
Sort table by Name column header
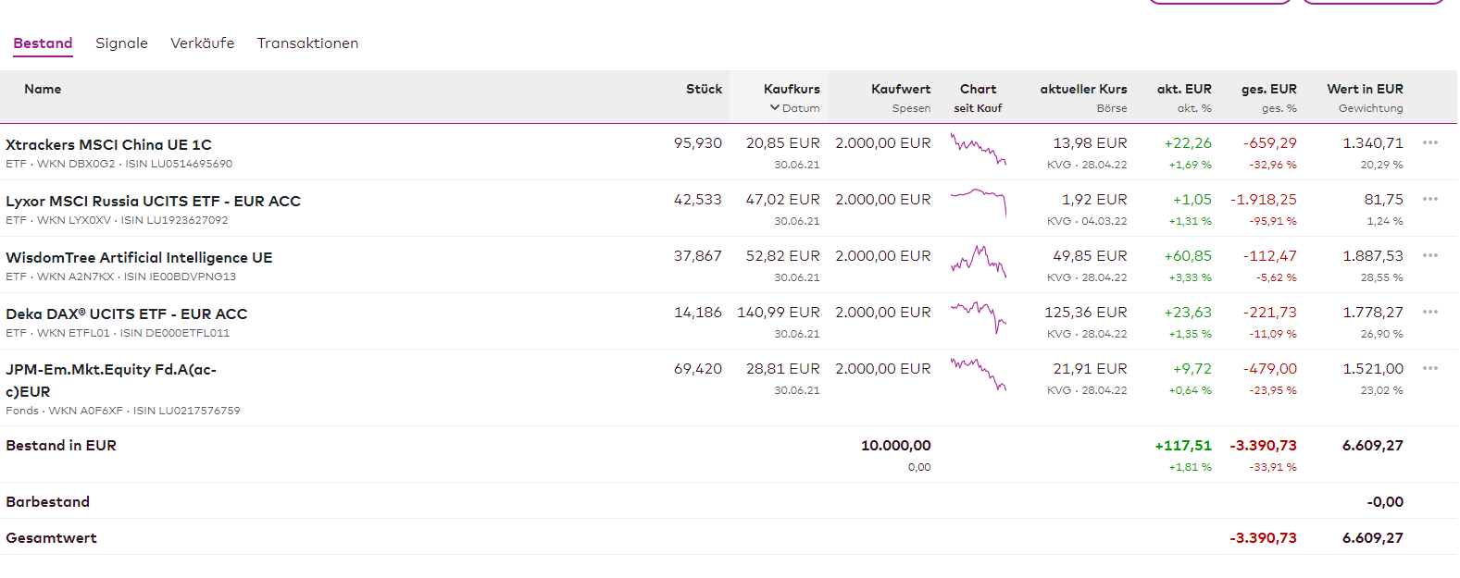point(43,89)
